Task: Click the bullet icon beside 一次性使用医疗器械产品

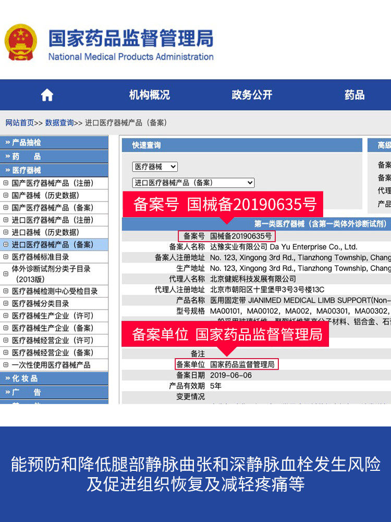Action: coord(6,365)
